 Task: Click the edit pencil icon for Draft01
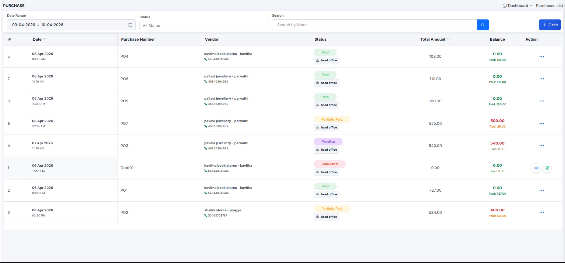pos(547,168)
